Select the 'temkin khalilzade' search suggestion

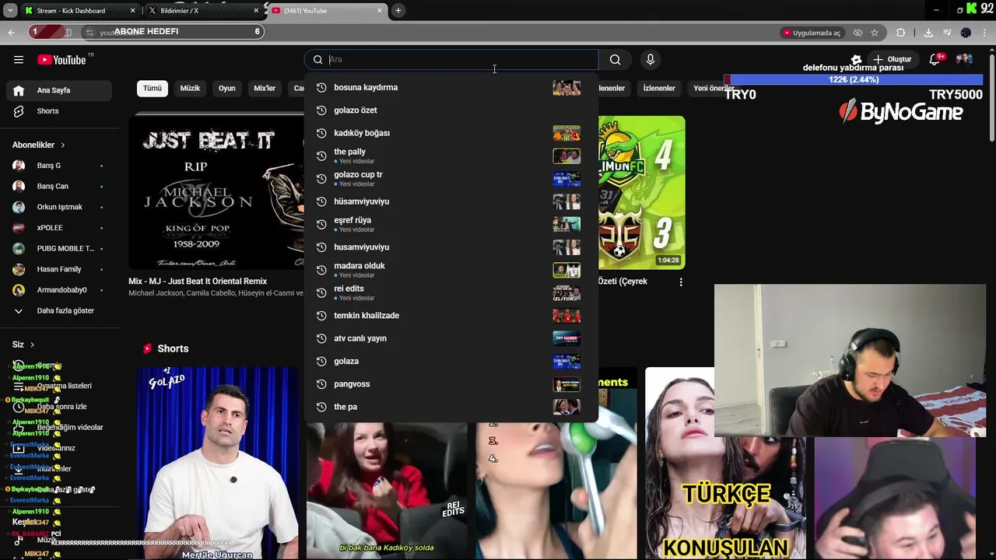point(451,316)
